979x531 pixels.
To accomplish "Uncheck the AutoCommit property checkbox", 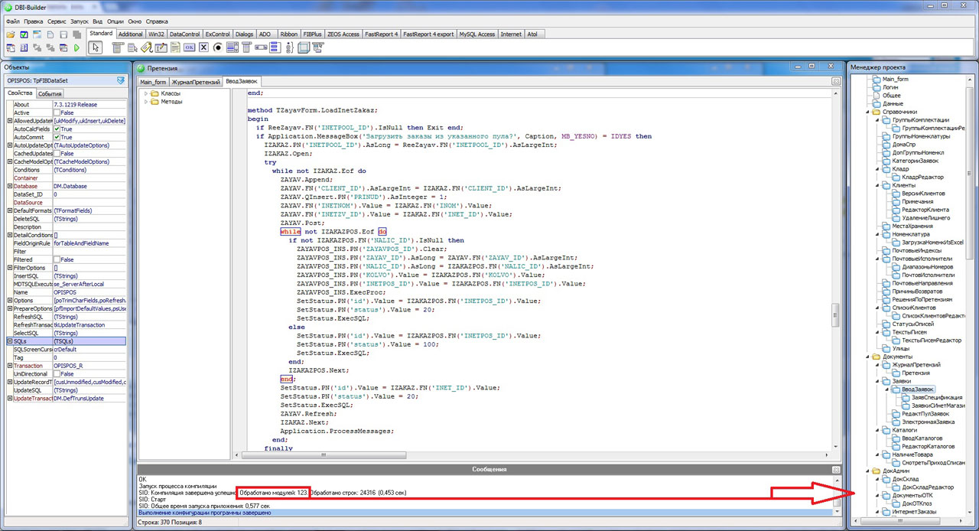I will point(57,137).
